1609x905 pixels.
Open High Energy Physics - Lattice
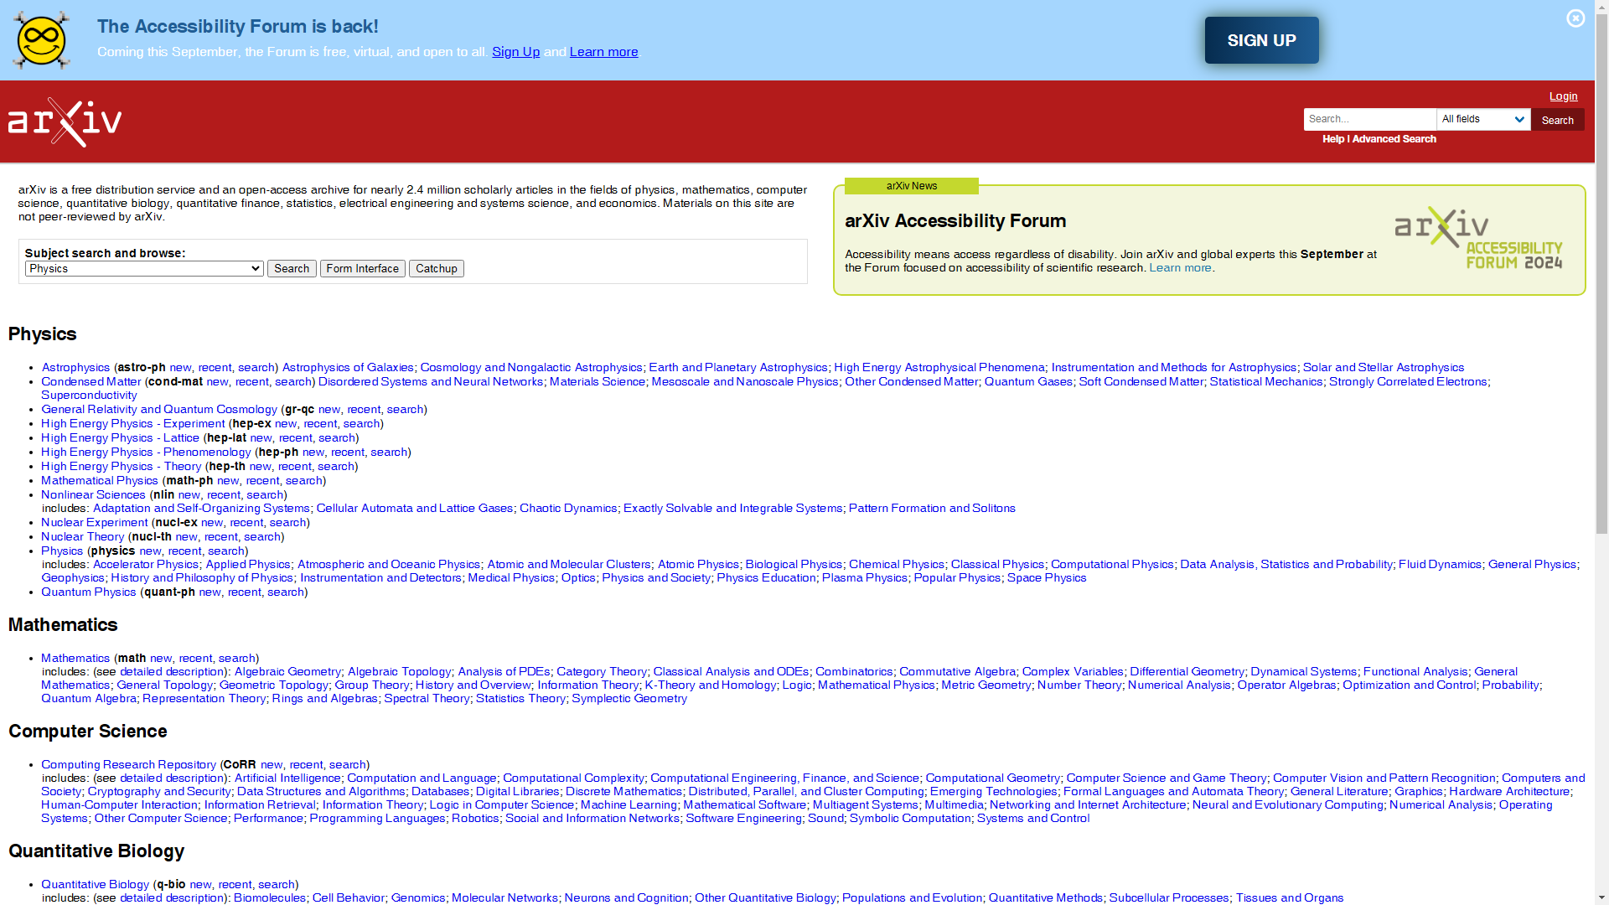click(x=120, y=438)
